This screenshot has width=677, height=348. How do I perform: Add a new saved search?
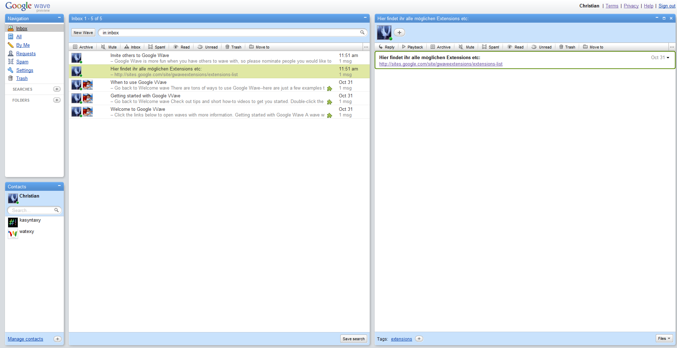[x=57, y=89]
